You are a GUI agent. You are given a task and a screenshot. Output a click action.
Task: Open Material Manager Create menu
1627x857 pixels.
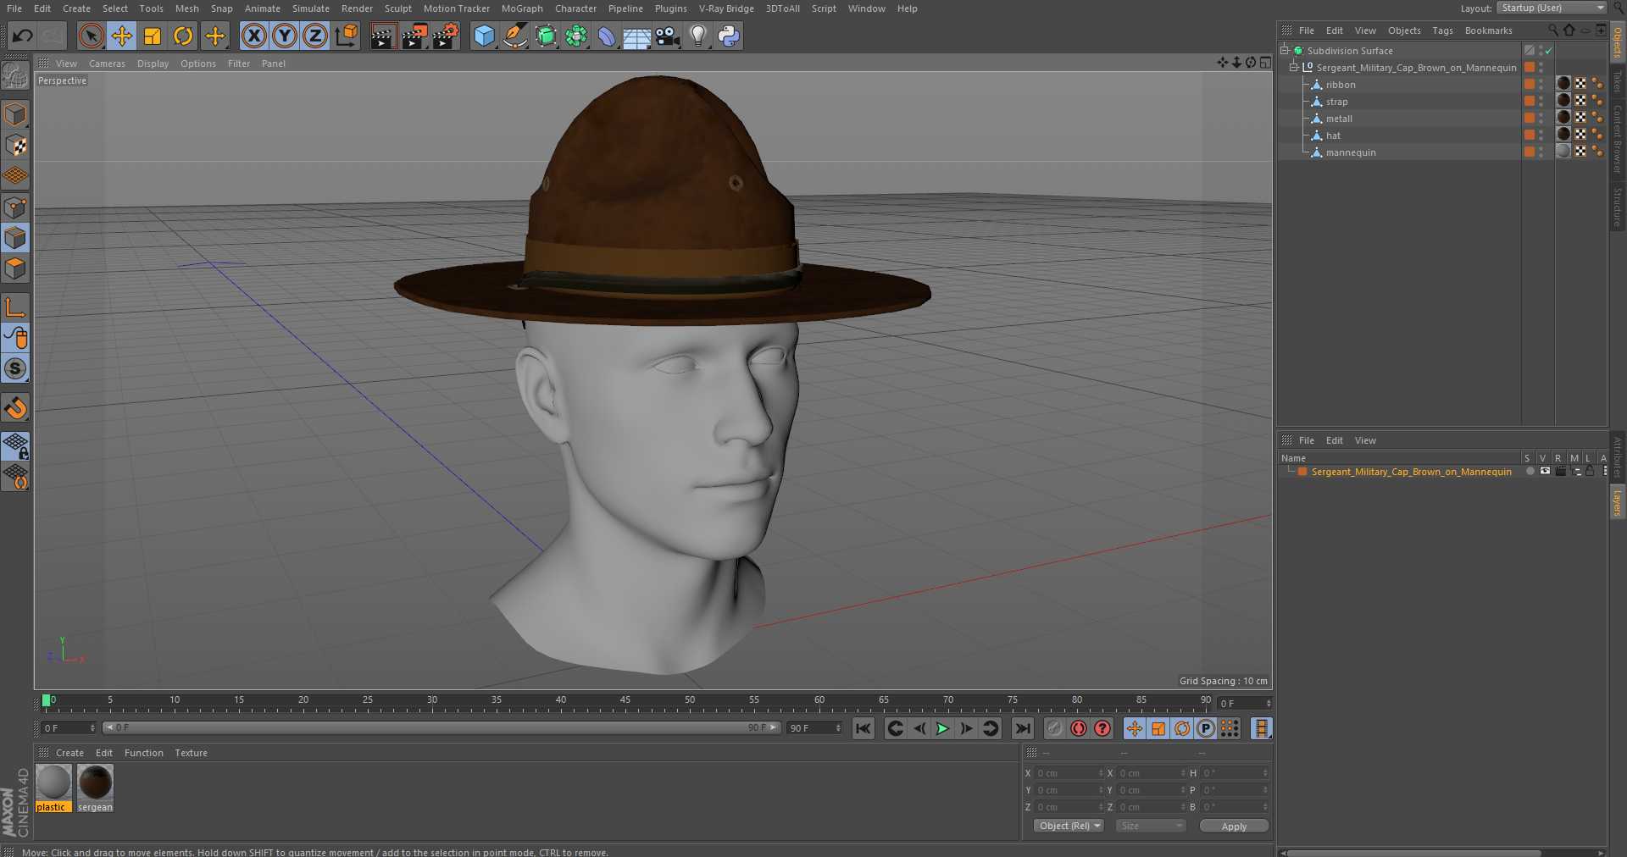click(x=69, y=753)
